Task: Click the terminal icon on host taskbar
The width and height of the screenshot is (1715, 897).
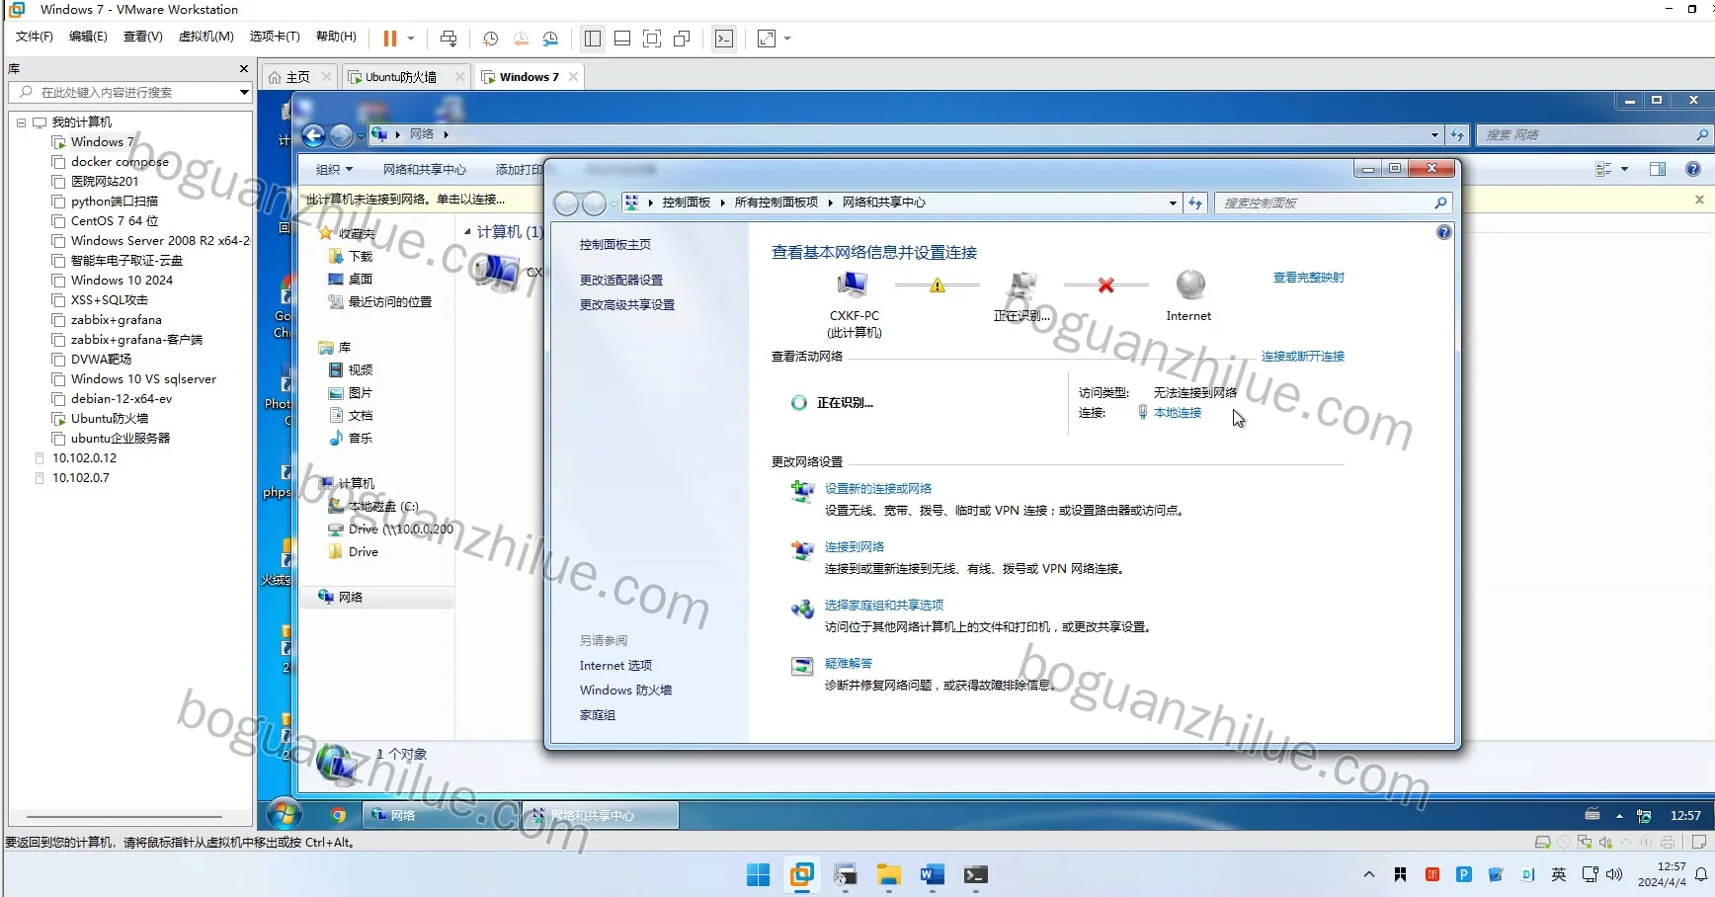Action: [x=975, y=875]
